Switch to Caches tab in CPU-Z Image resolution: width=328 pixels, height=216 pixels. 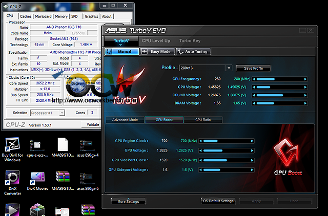[26, 16]
